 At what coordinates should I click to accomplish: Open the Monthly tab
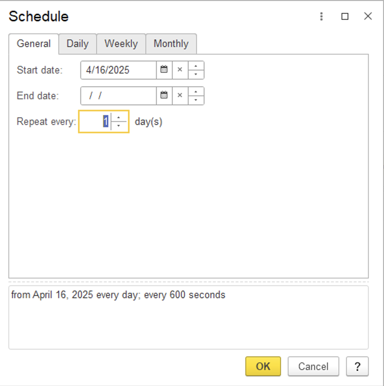click(x=171, y=44)
